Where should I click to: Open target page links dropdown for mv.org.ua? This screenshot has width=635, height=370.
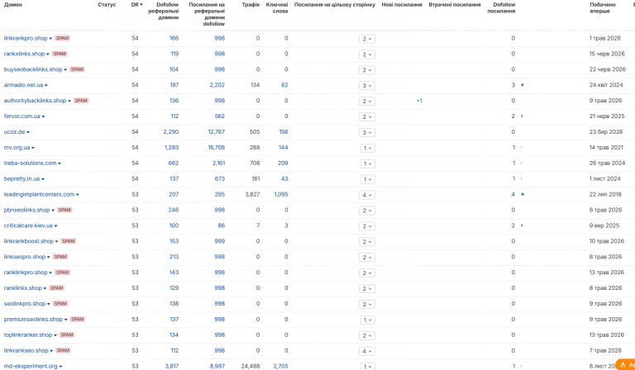pyautogui.click(x=368, y=148)
